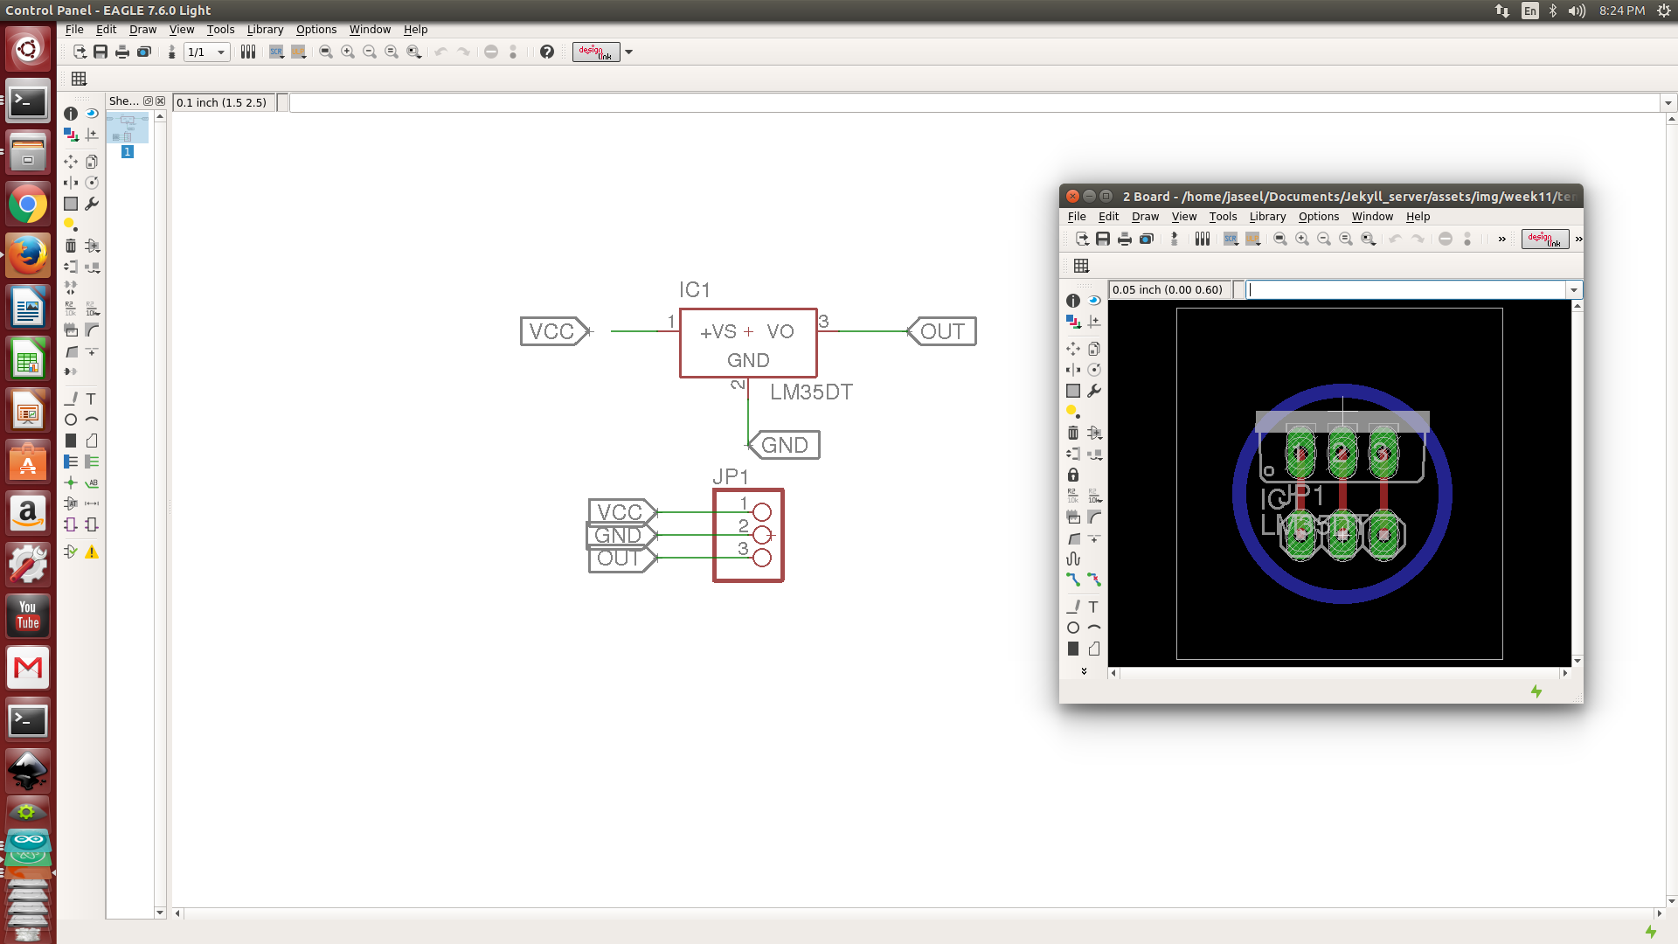Focus the Board command line input
1678x944 pixels.
1406,289
